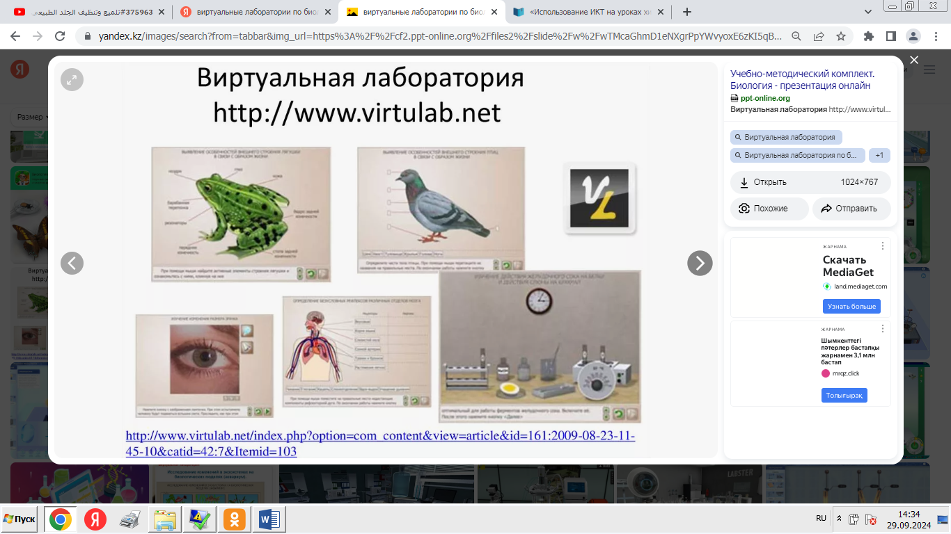Viewport: 951px width, 534px height.
Task: Open the Chrome three-dot menu
Action: [x=935, y=36]
